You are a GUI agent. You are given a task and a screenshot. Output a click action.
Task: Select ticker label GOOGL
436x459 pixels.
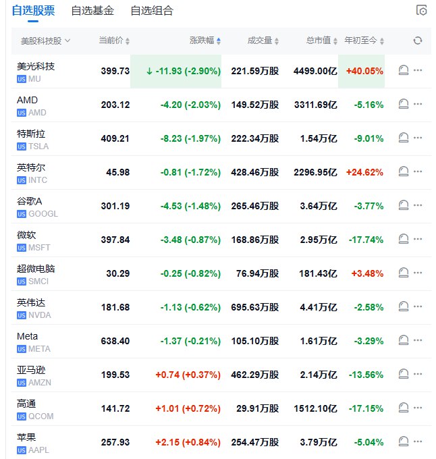coord(43,214)
